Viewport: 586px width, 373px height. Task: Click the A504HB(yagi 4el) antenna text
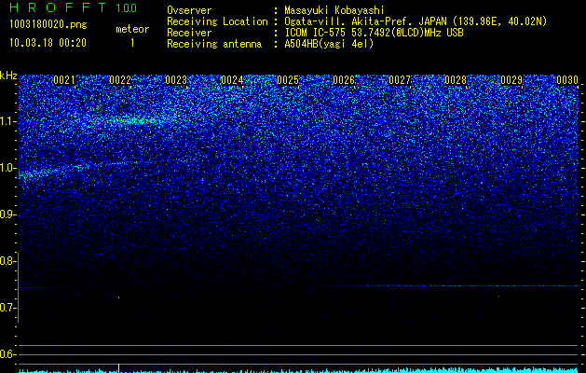[x=329, y=44]
